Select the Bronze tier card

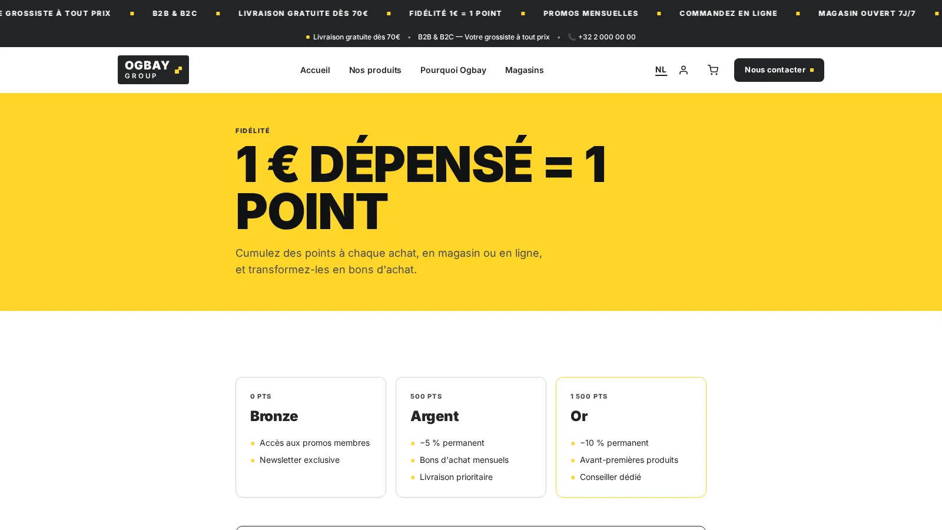pyautogui.click(x=311, y=437)
